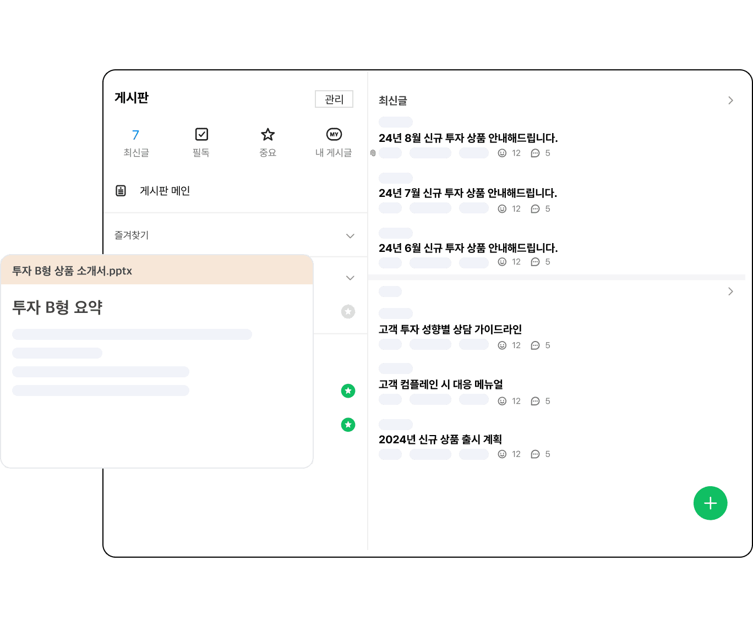The image size is (753, 627).
Task: Click the 관리 button
Action: click(334, 99)
